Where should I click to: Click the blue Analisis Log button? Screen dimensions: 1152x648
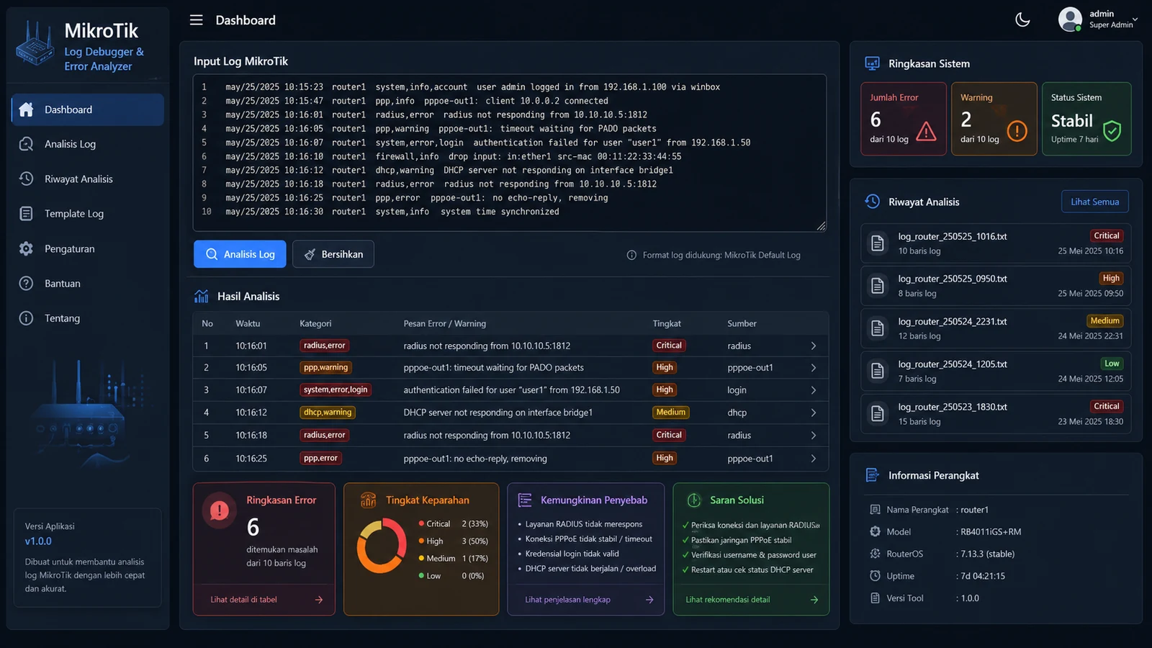point(240,254)
